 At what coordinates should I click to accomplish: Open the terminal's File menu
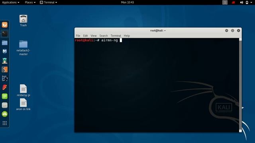click(78, 36)
